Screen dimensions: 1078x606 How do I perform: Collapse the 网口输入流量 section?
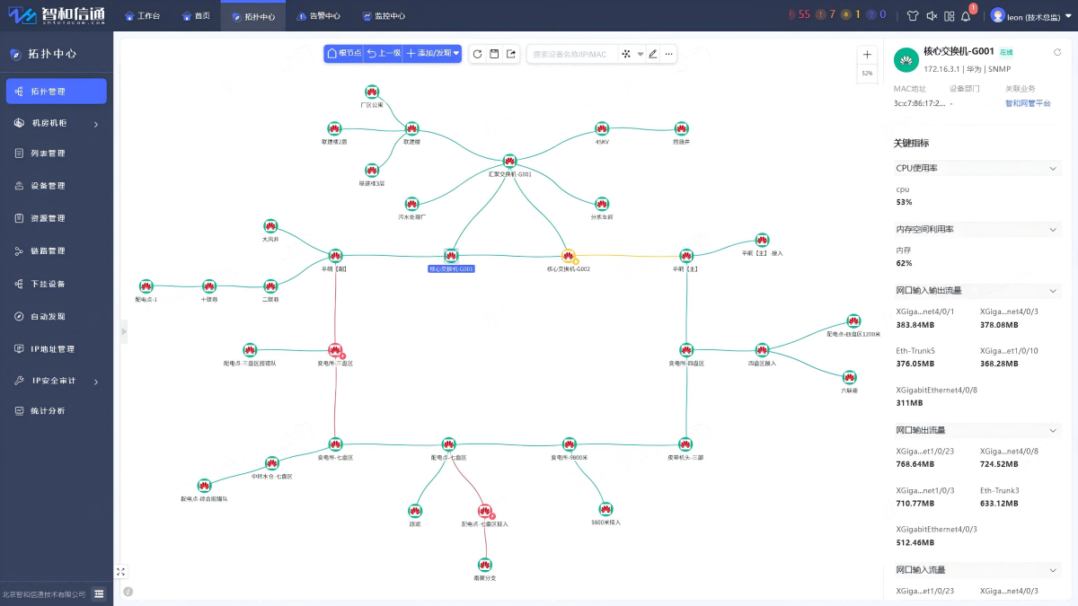1053,570
